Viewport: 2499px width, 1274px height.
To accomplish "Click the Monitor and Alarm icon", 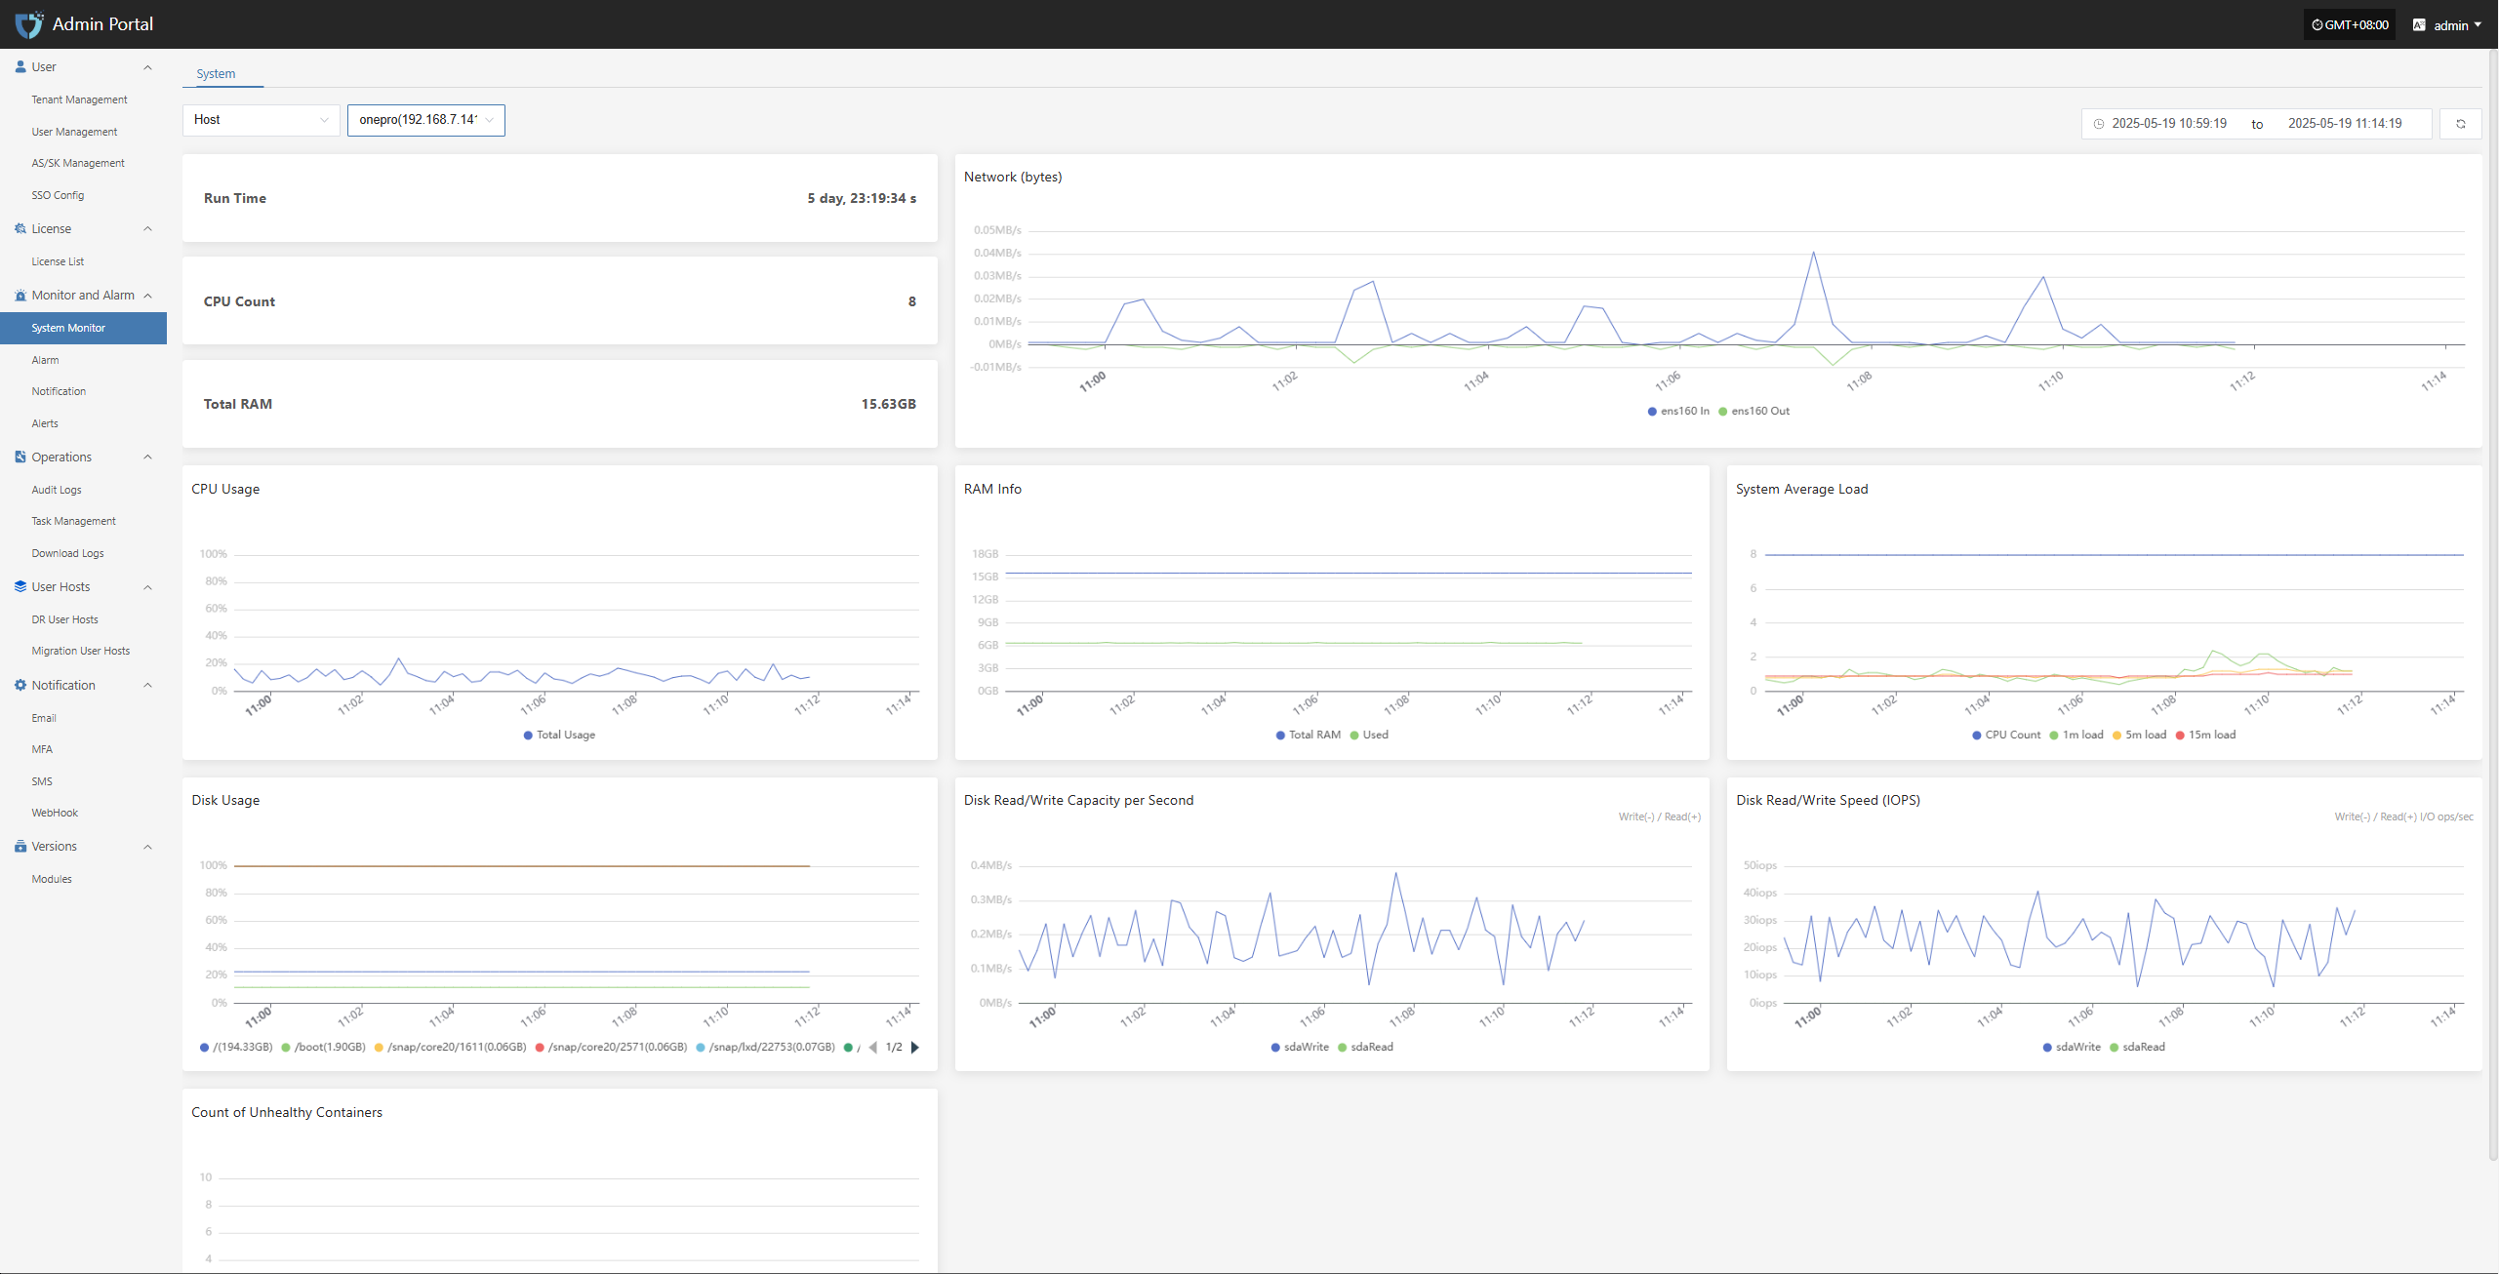I will pyautogui.click(x=20, y=295).
